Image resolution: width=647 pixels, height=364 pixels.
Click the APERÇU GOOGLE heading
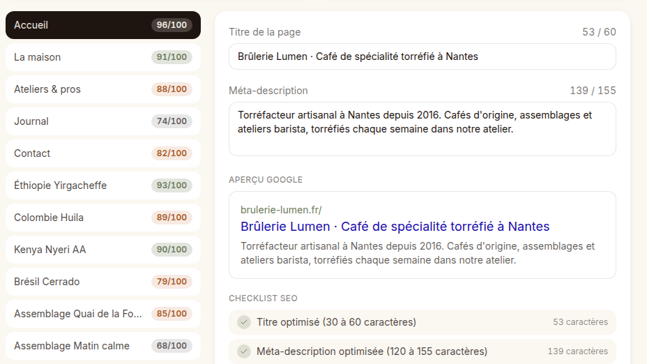pyautogui.click(x=266, y=180)
